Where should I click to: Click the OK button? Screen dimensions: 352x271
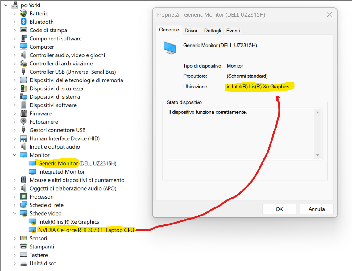pos(279,209)
